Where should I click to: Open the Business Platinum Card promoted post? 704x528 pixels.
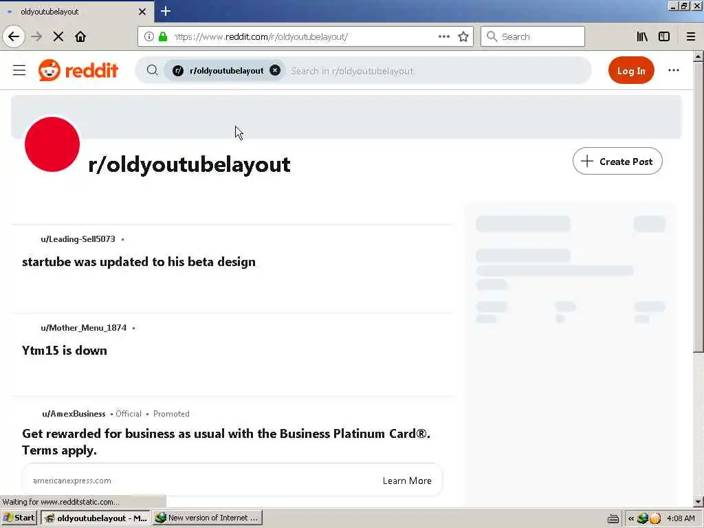coord(225,442)
